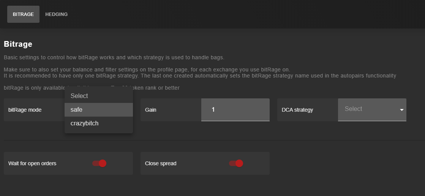Select 'safe' bitRage mode option
This screenshot has width=425, height=196.
point(99,110)
